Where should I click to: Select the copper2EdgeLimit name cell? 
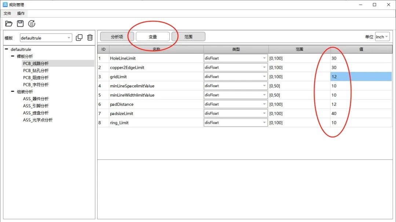[156, 67]
